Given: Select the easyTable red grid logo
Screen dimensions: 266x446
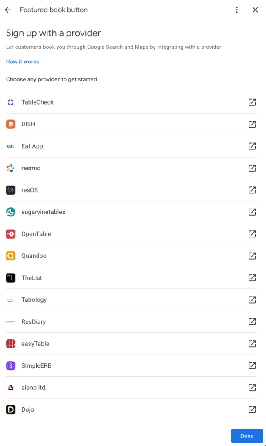Looking at the screenshot, I should click(x=10, y=344).
